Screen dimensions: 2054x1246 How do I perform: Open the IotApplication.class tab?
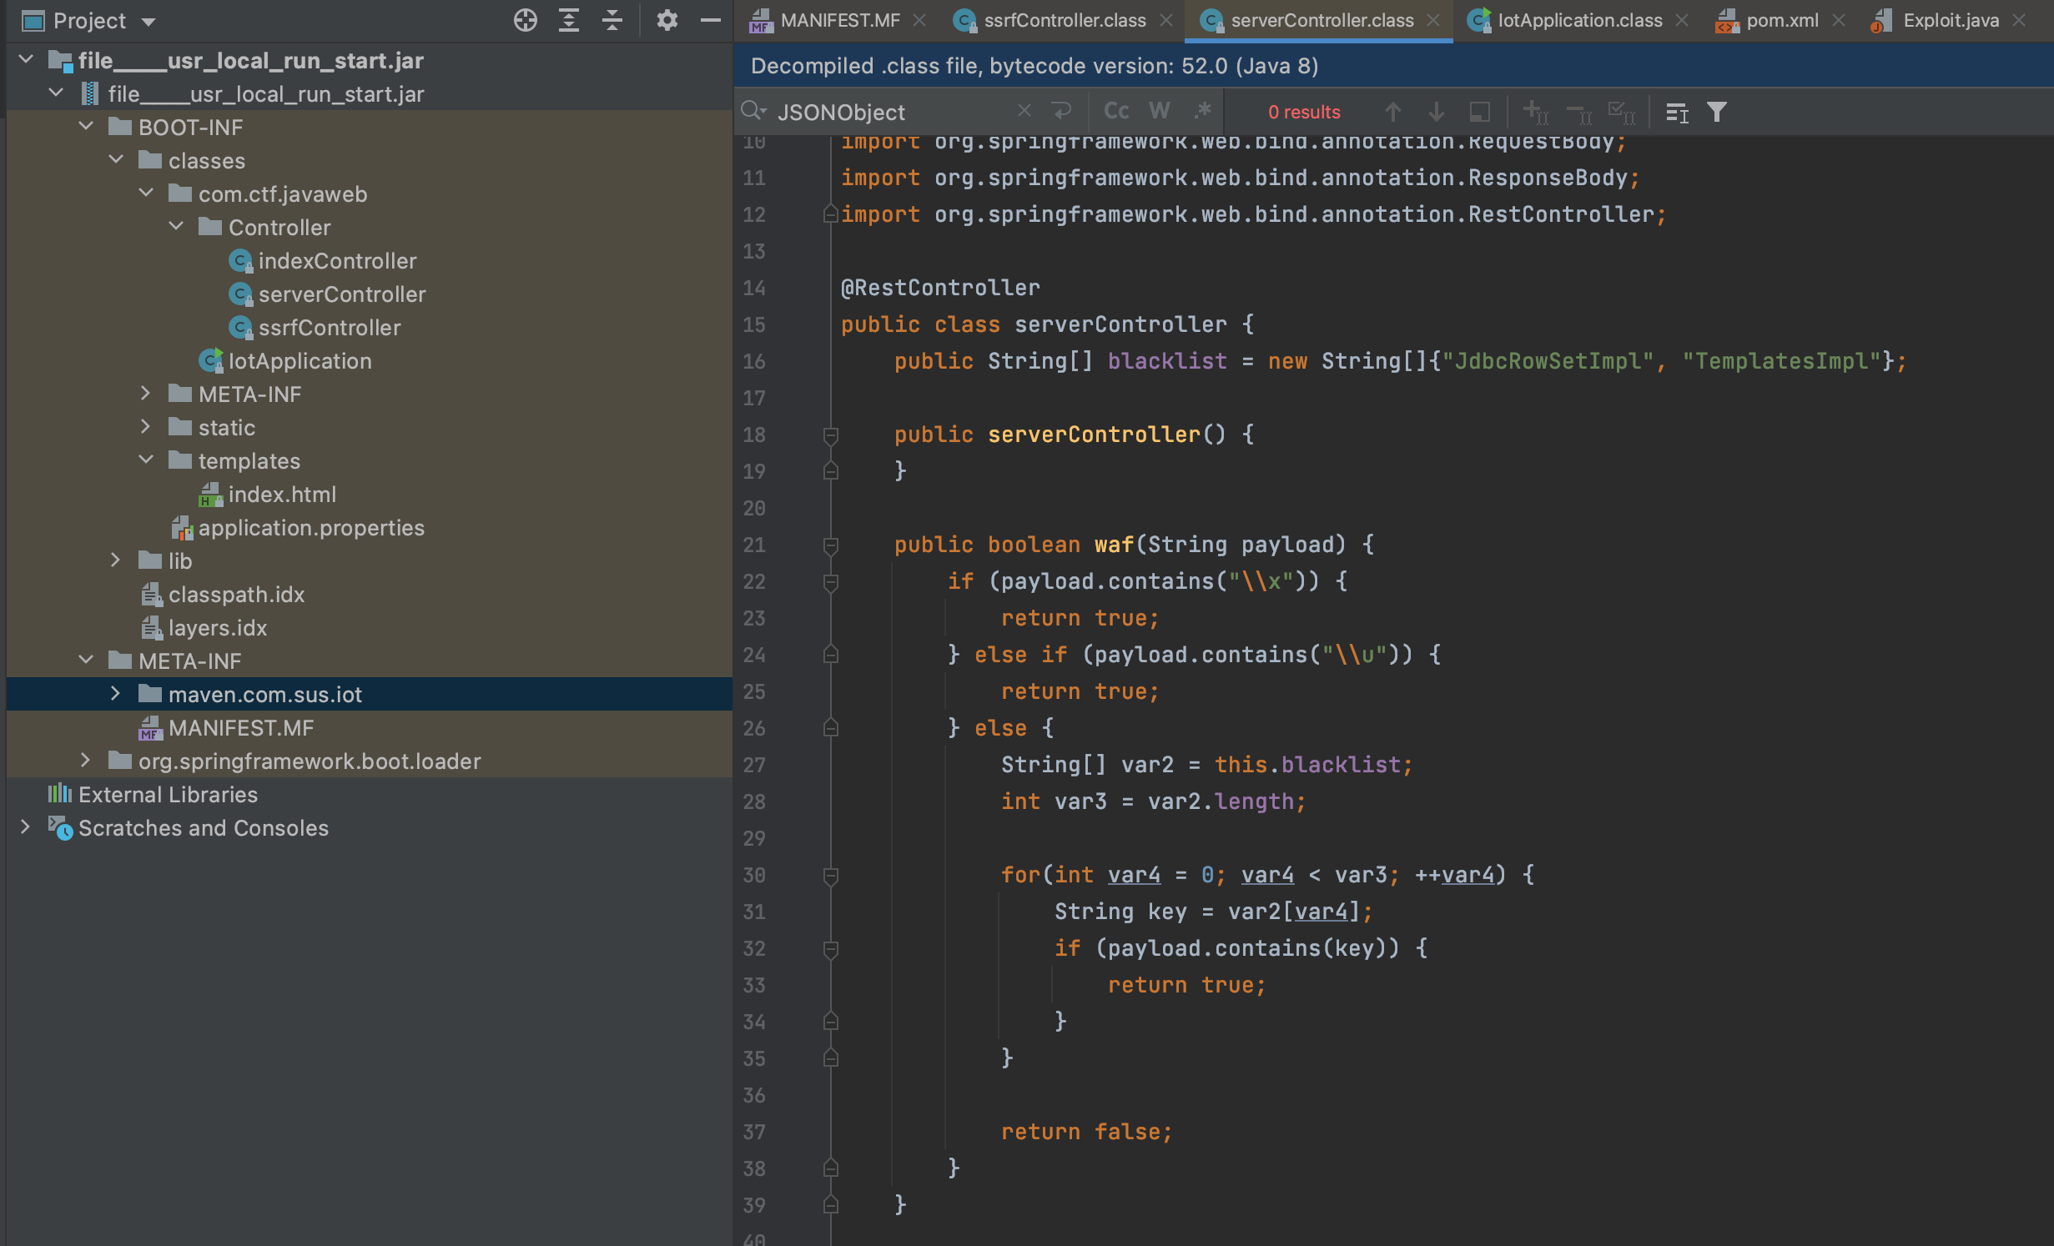point(1579,20)
